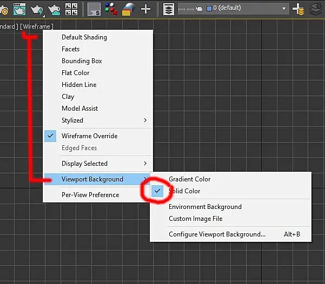Open Configure Viewport Background dialog
325x284 pixels.
tap(230, 234)
